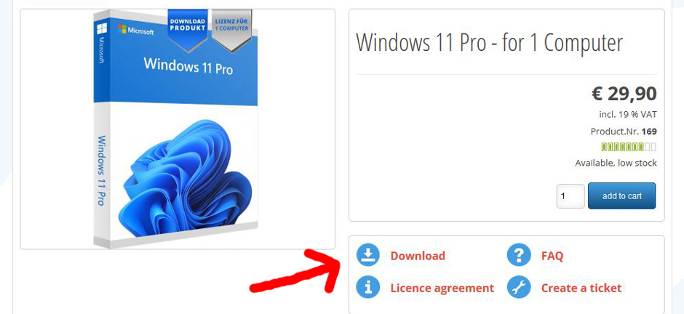Image resolution: width=684 pixels, height=314 pixels.
Task: Open the Download link
Action: pos(418,256)
